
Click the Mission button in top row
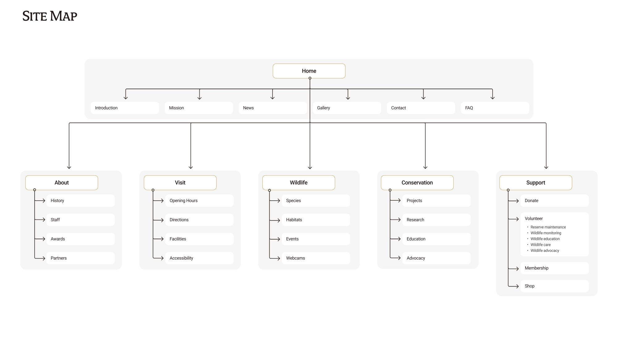tap(198, 108)
